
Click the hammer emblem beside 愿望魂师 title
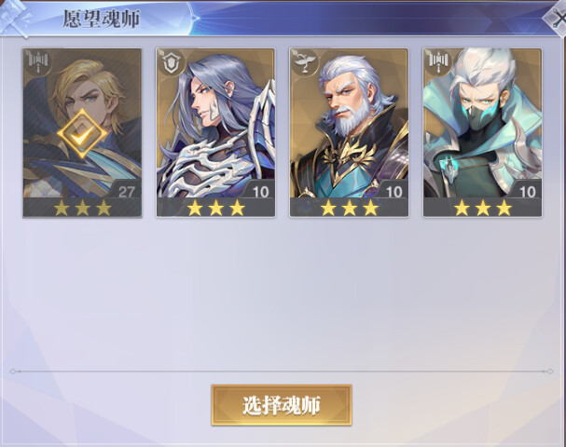(15, 18)
